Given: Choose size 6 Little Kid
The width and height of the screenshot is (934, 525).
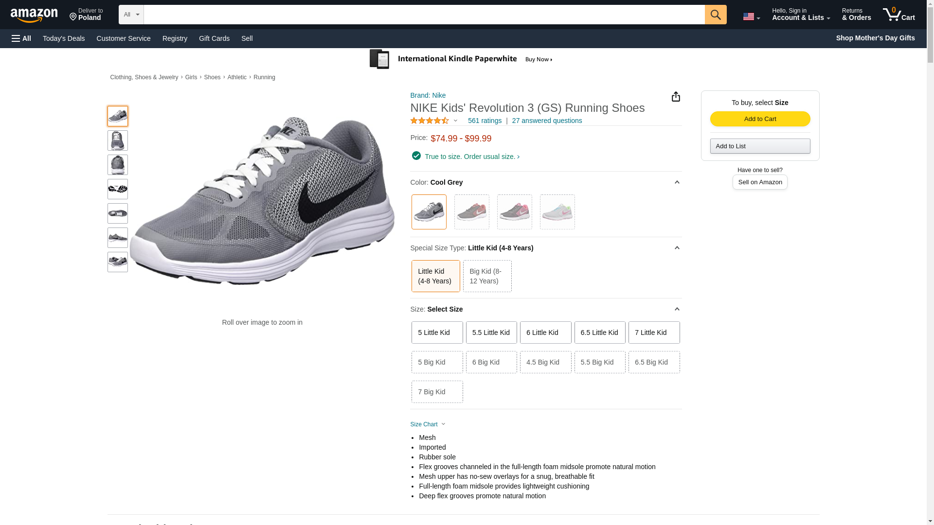Looking at the screenshot, I should 545,332.
